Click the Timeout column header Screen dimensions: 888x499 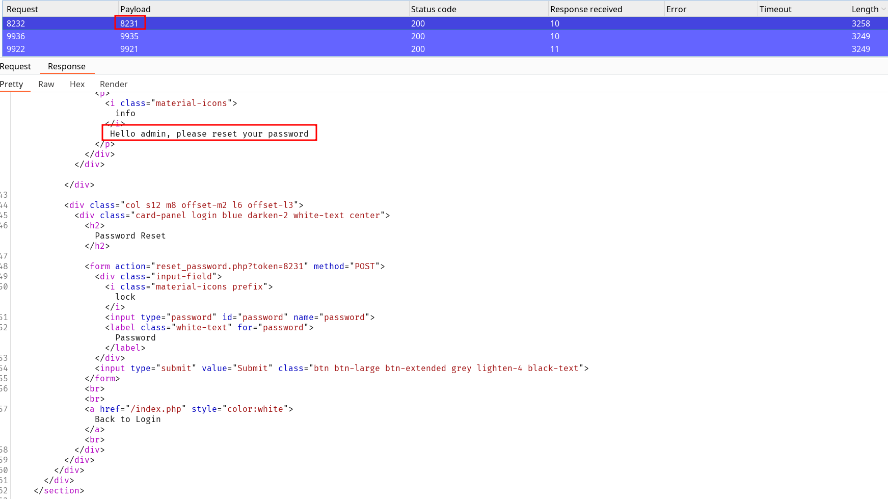click(775, 9)
